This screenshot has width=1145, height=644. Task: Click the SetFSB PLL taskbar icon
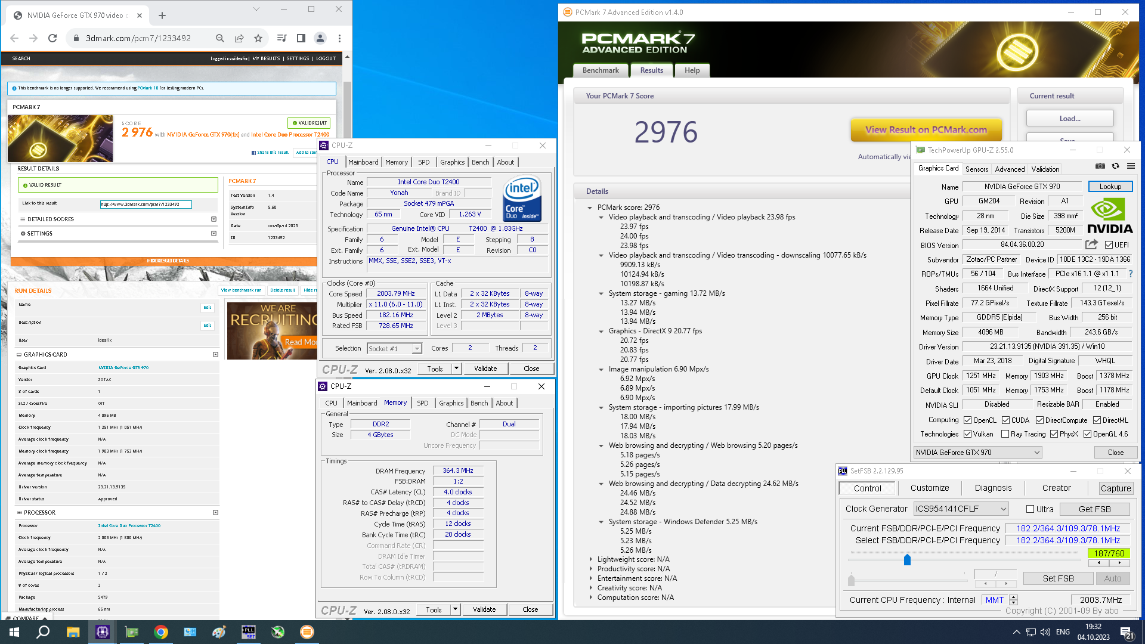tap(248, 632)
